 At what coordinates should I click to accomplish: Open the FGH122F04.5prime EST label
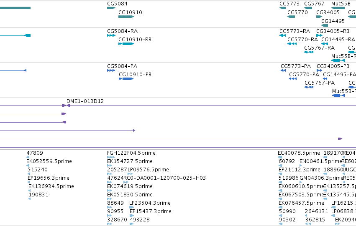pyautogui.click(x=131, y=153)
